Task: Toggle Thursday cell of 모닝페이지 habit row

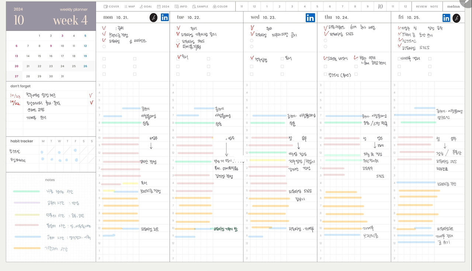Action: [x=67, y=159]
